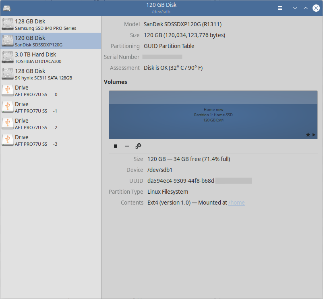The width and height of the screenshot is (323, 299).
Task: Open additional partition options gears icon
Action: coord(138,146)
